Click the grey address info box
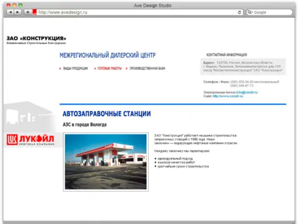 pyautogui.click(x=243, y=67)
